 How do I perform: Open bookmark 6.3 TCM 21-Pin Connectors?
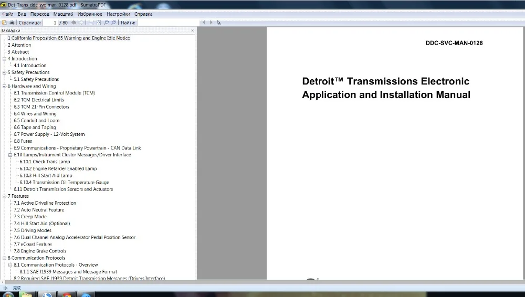[41, 107]
